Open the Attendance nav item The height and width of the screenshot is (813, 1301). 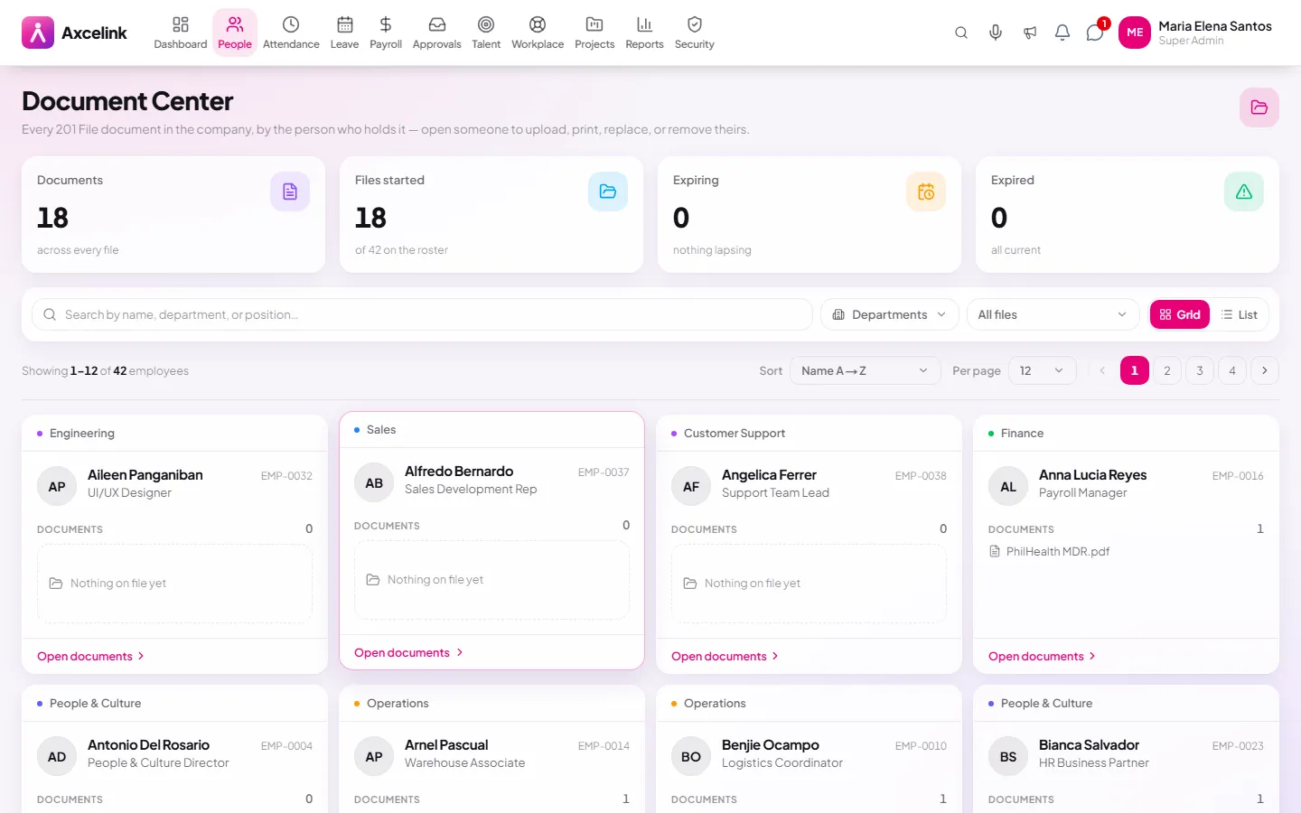pyautogui.click(x=291, y=33)
